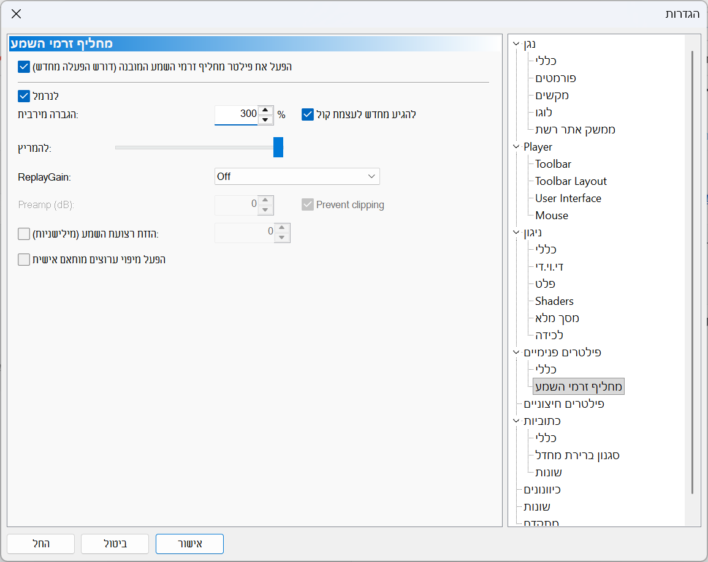708x562 pixels.
Task: Toggle the להגיע מחדש לעצמת קול checkbox
Action: tap(308, 114)
